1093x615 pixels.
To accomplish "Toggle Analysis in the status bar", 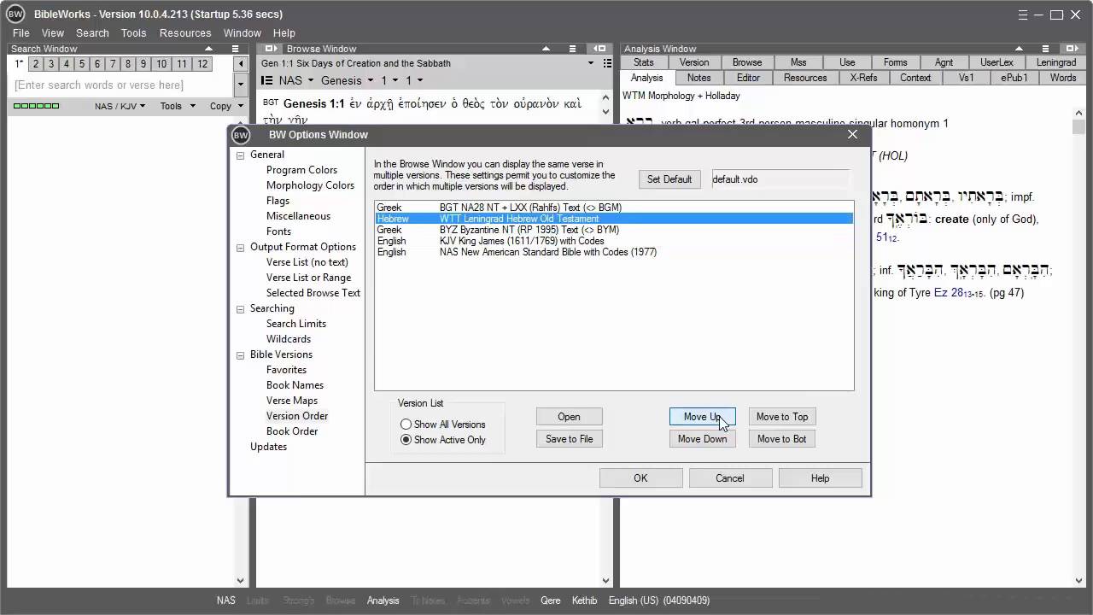I will [383, 600].
